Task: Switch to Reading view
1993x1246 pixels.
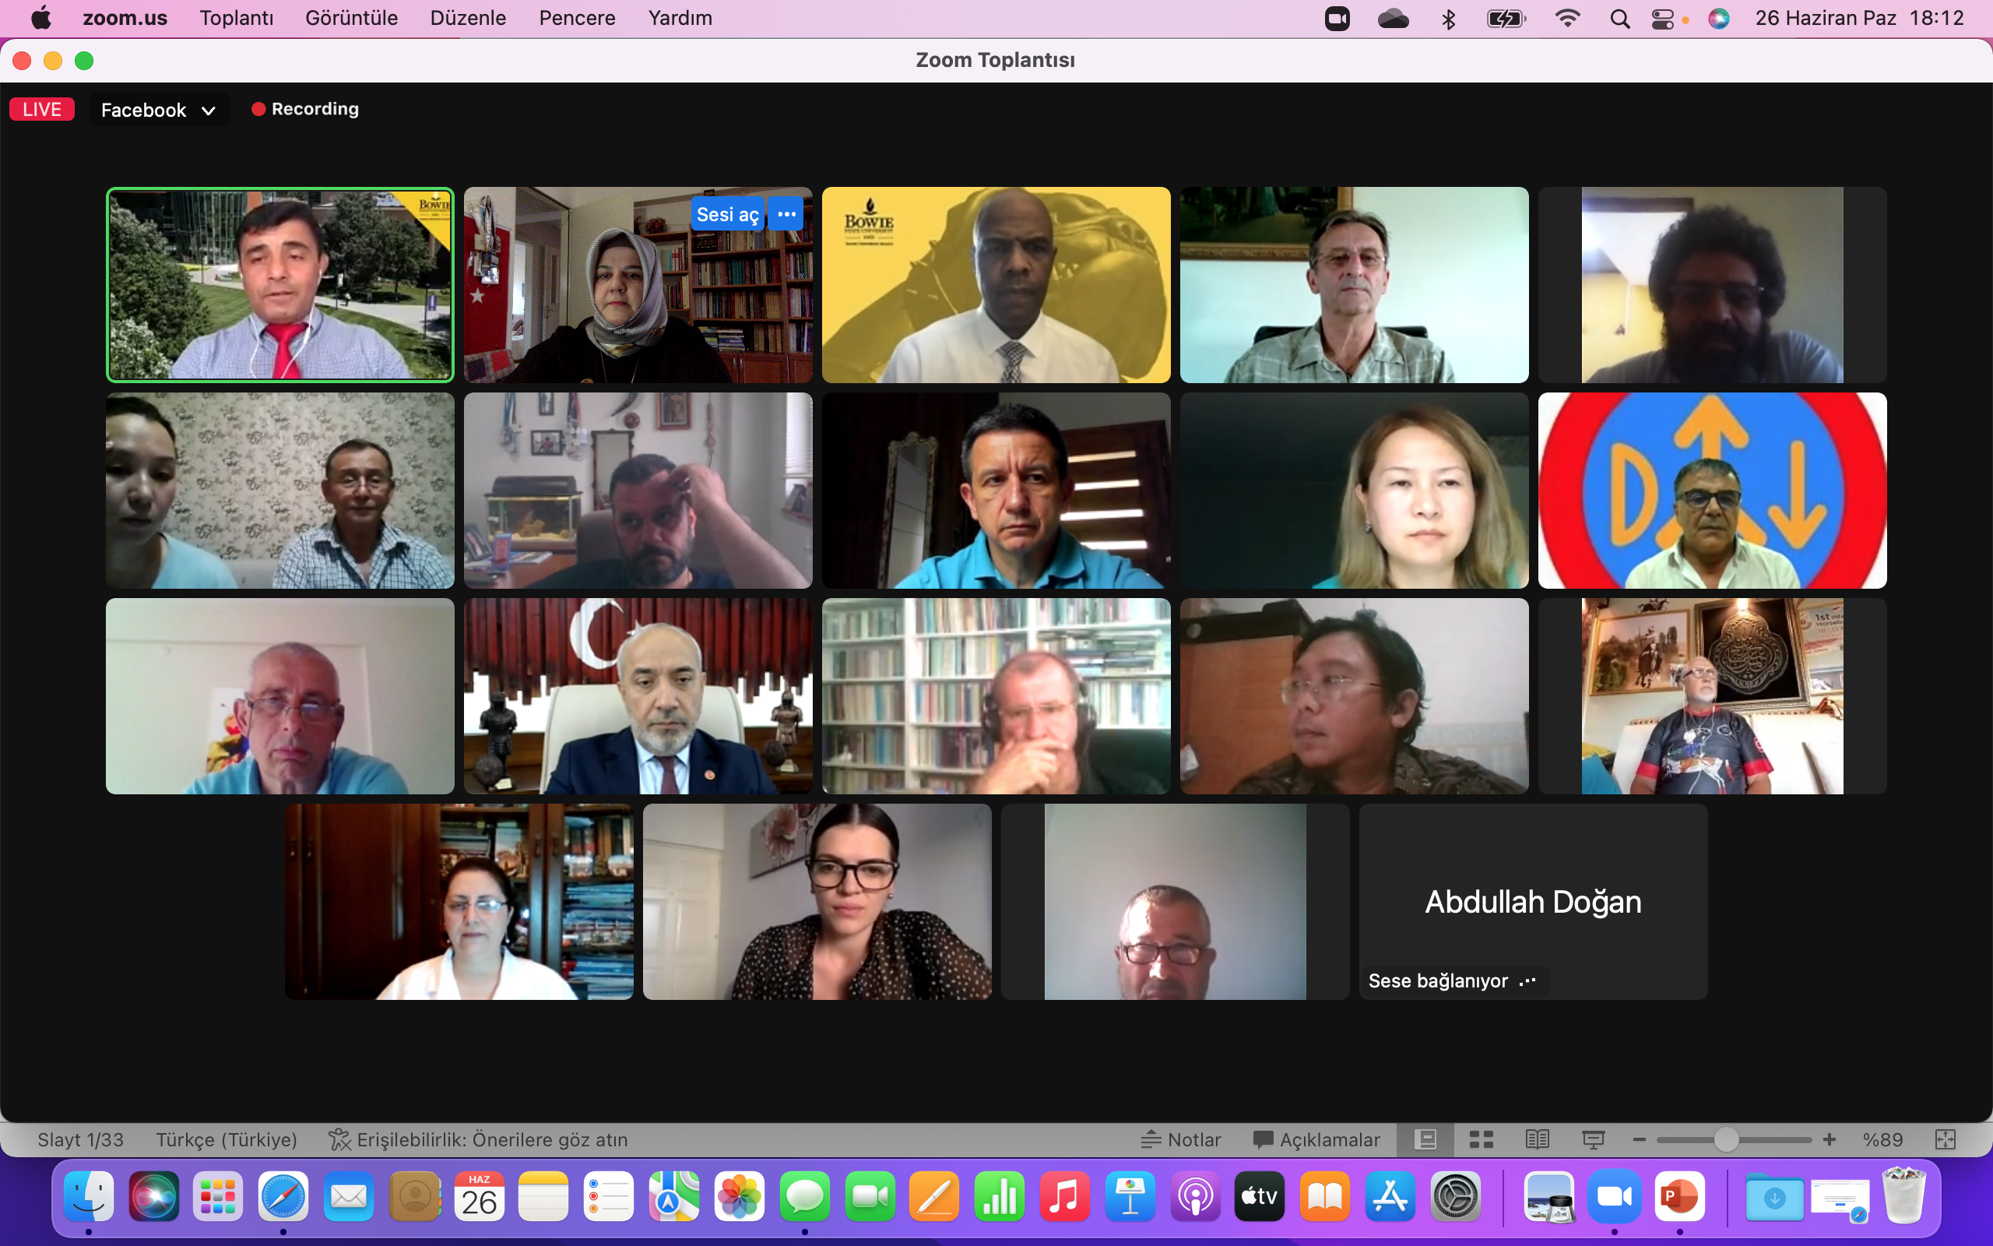Action: coord(1537,1139)
